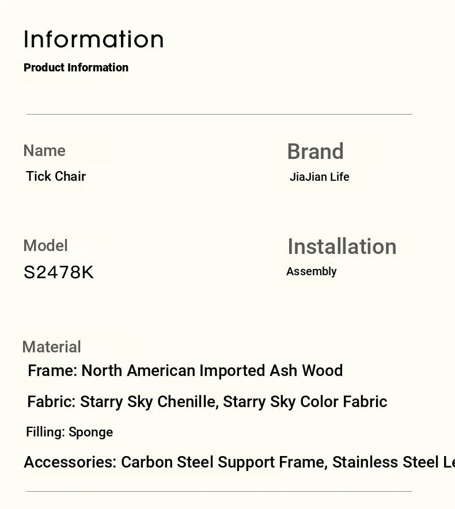455x509 pixels.
Task: Click the Material label
Action: (52, 347)
